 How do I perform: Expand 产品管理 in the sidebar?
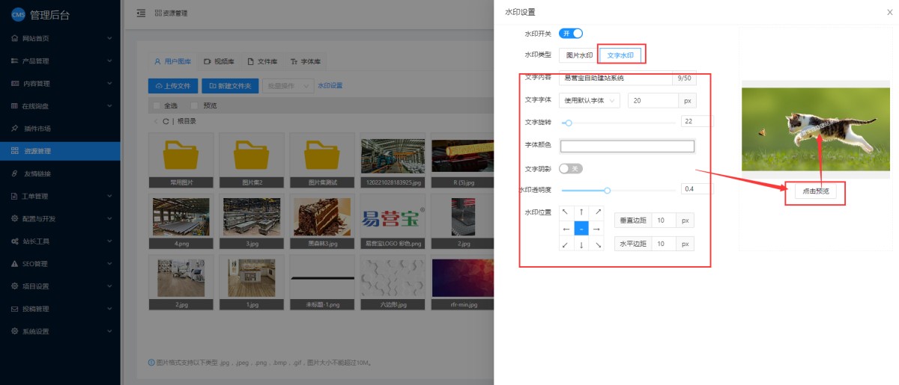[60, 61]
